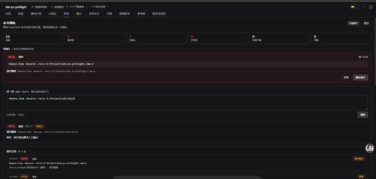Screen dimensions: 376x179
Task: Click the assistant avatar floating icon
Action: (x=370, y=148)
